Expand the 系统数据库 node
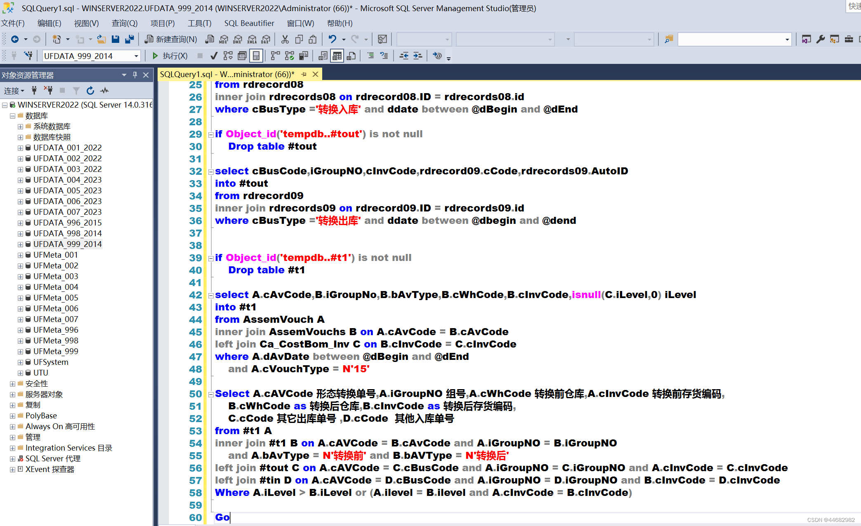The height and width of the screenshot is (526, 861). point(20,126)
